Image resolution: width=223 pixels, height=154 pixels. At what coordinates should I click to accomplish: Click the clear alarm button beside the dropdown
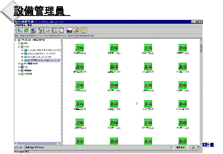(180, 147)
